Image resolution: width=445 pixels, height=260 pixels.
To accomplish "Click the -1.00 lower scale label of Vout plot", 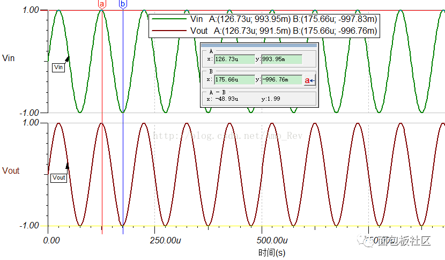I will (29, 226).
